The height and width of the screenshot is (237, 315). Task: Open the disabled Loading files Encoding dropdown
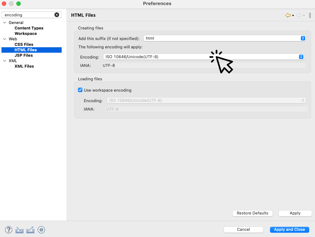click(x=206, y=100)
